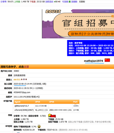Click 当前活动 in the top status bar
The image size is (114, 133).
(49, 2)
